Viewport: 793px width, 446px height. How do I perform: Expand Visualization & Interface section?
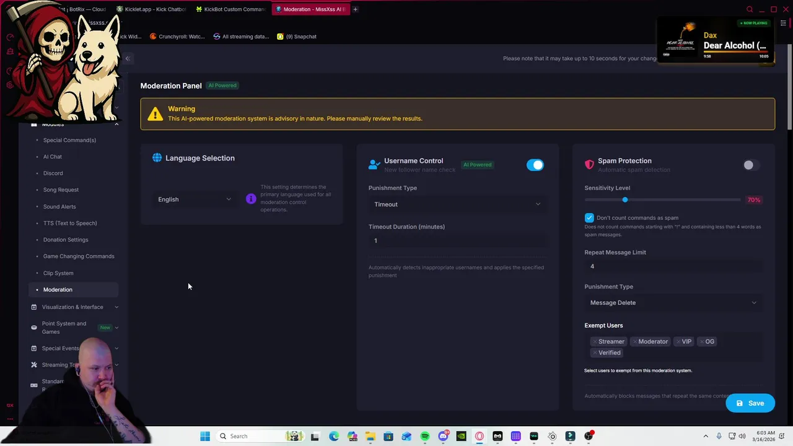(116, 307)
